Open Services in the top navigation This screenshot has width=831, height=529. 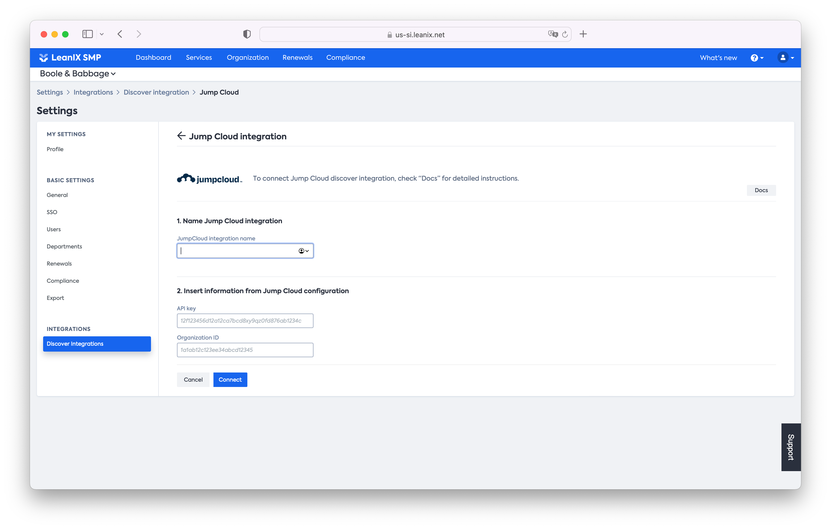(x=199, y=57)
